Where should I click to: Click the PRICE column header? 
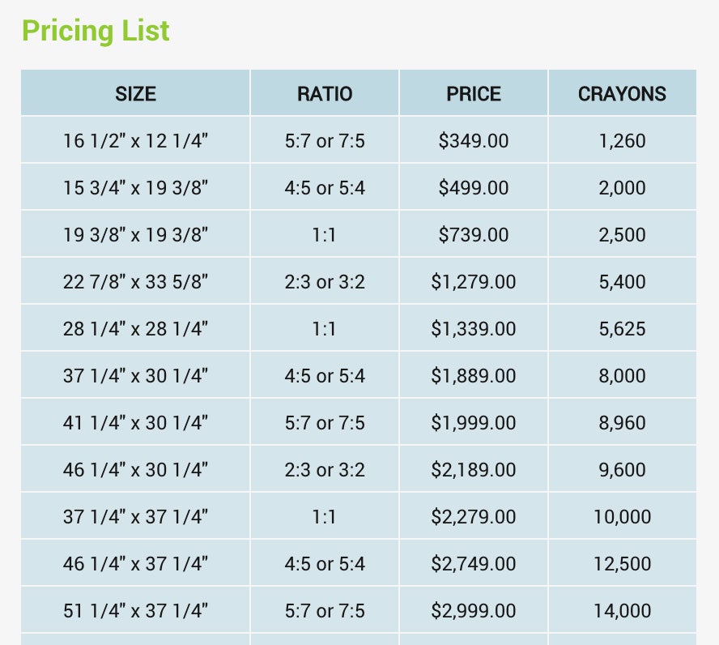pos(474,94)
